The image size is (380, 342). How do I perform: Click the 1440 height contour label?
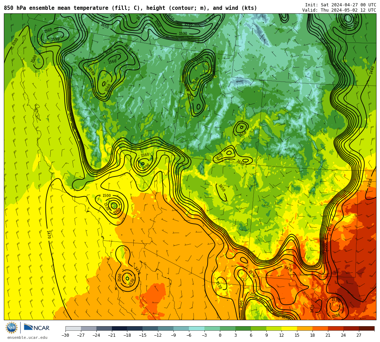[x=372, y=70]
